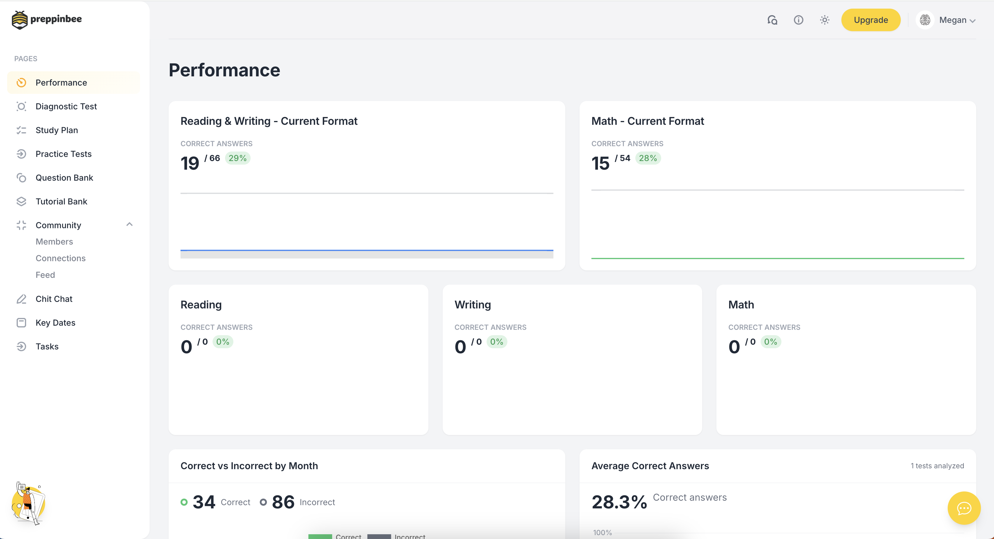Click the info circle icon

coord(798,20)
